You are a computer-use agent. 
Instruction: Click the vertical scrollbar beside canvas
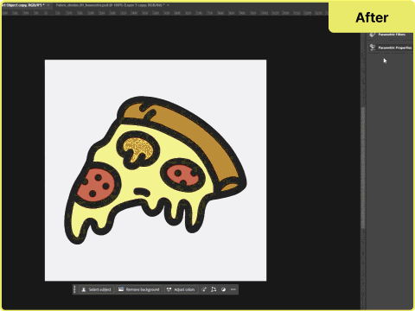tap(363, 168)
